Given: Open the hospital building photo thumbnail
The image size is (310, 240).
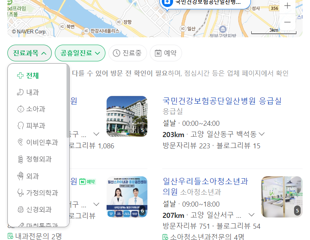Looking at the screenshot, I should click(127, 116).
